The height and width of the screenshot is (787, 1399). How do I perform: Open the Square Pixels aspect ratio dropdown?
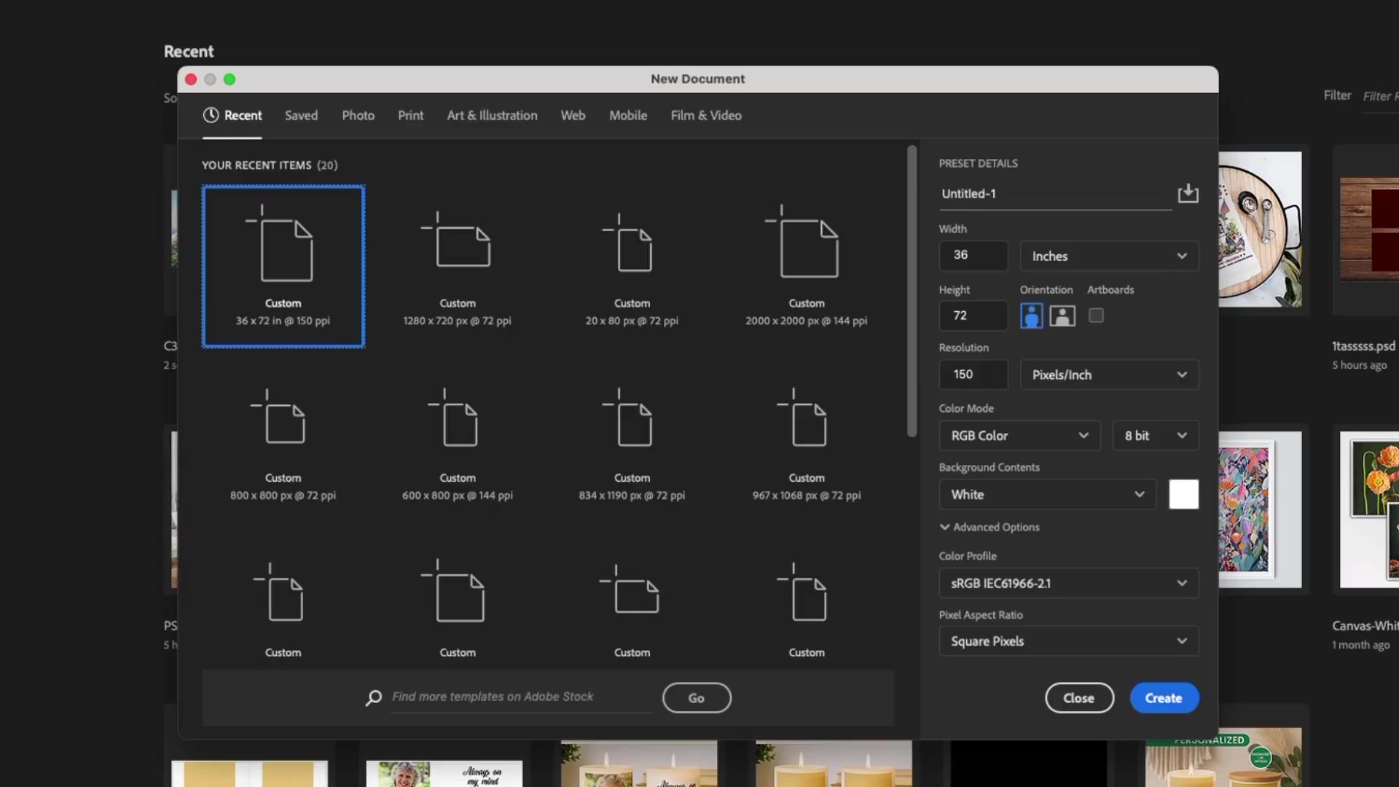point(1067,641)
